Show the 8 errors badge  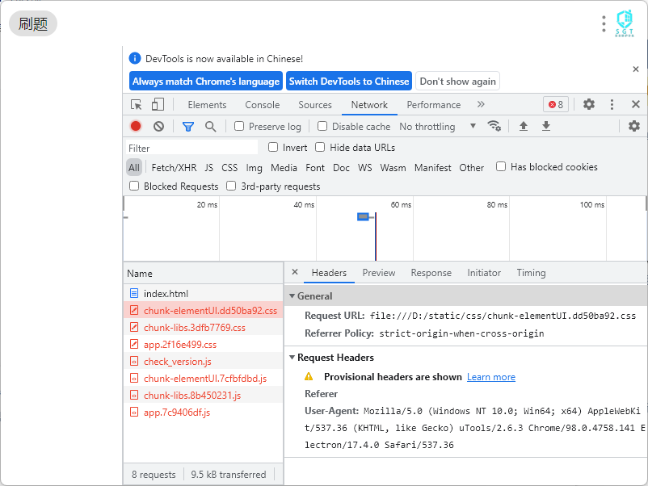point(556,104)
